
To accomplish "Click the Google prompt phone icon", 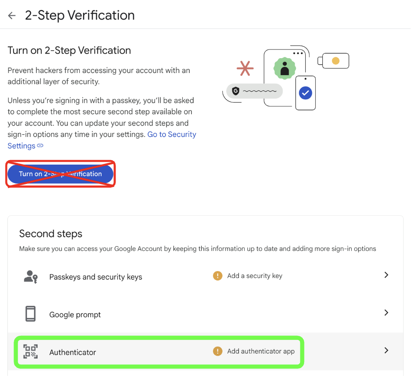I will (31, 314).
